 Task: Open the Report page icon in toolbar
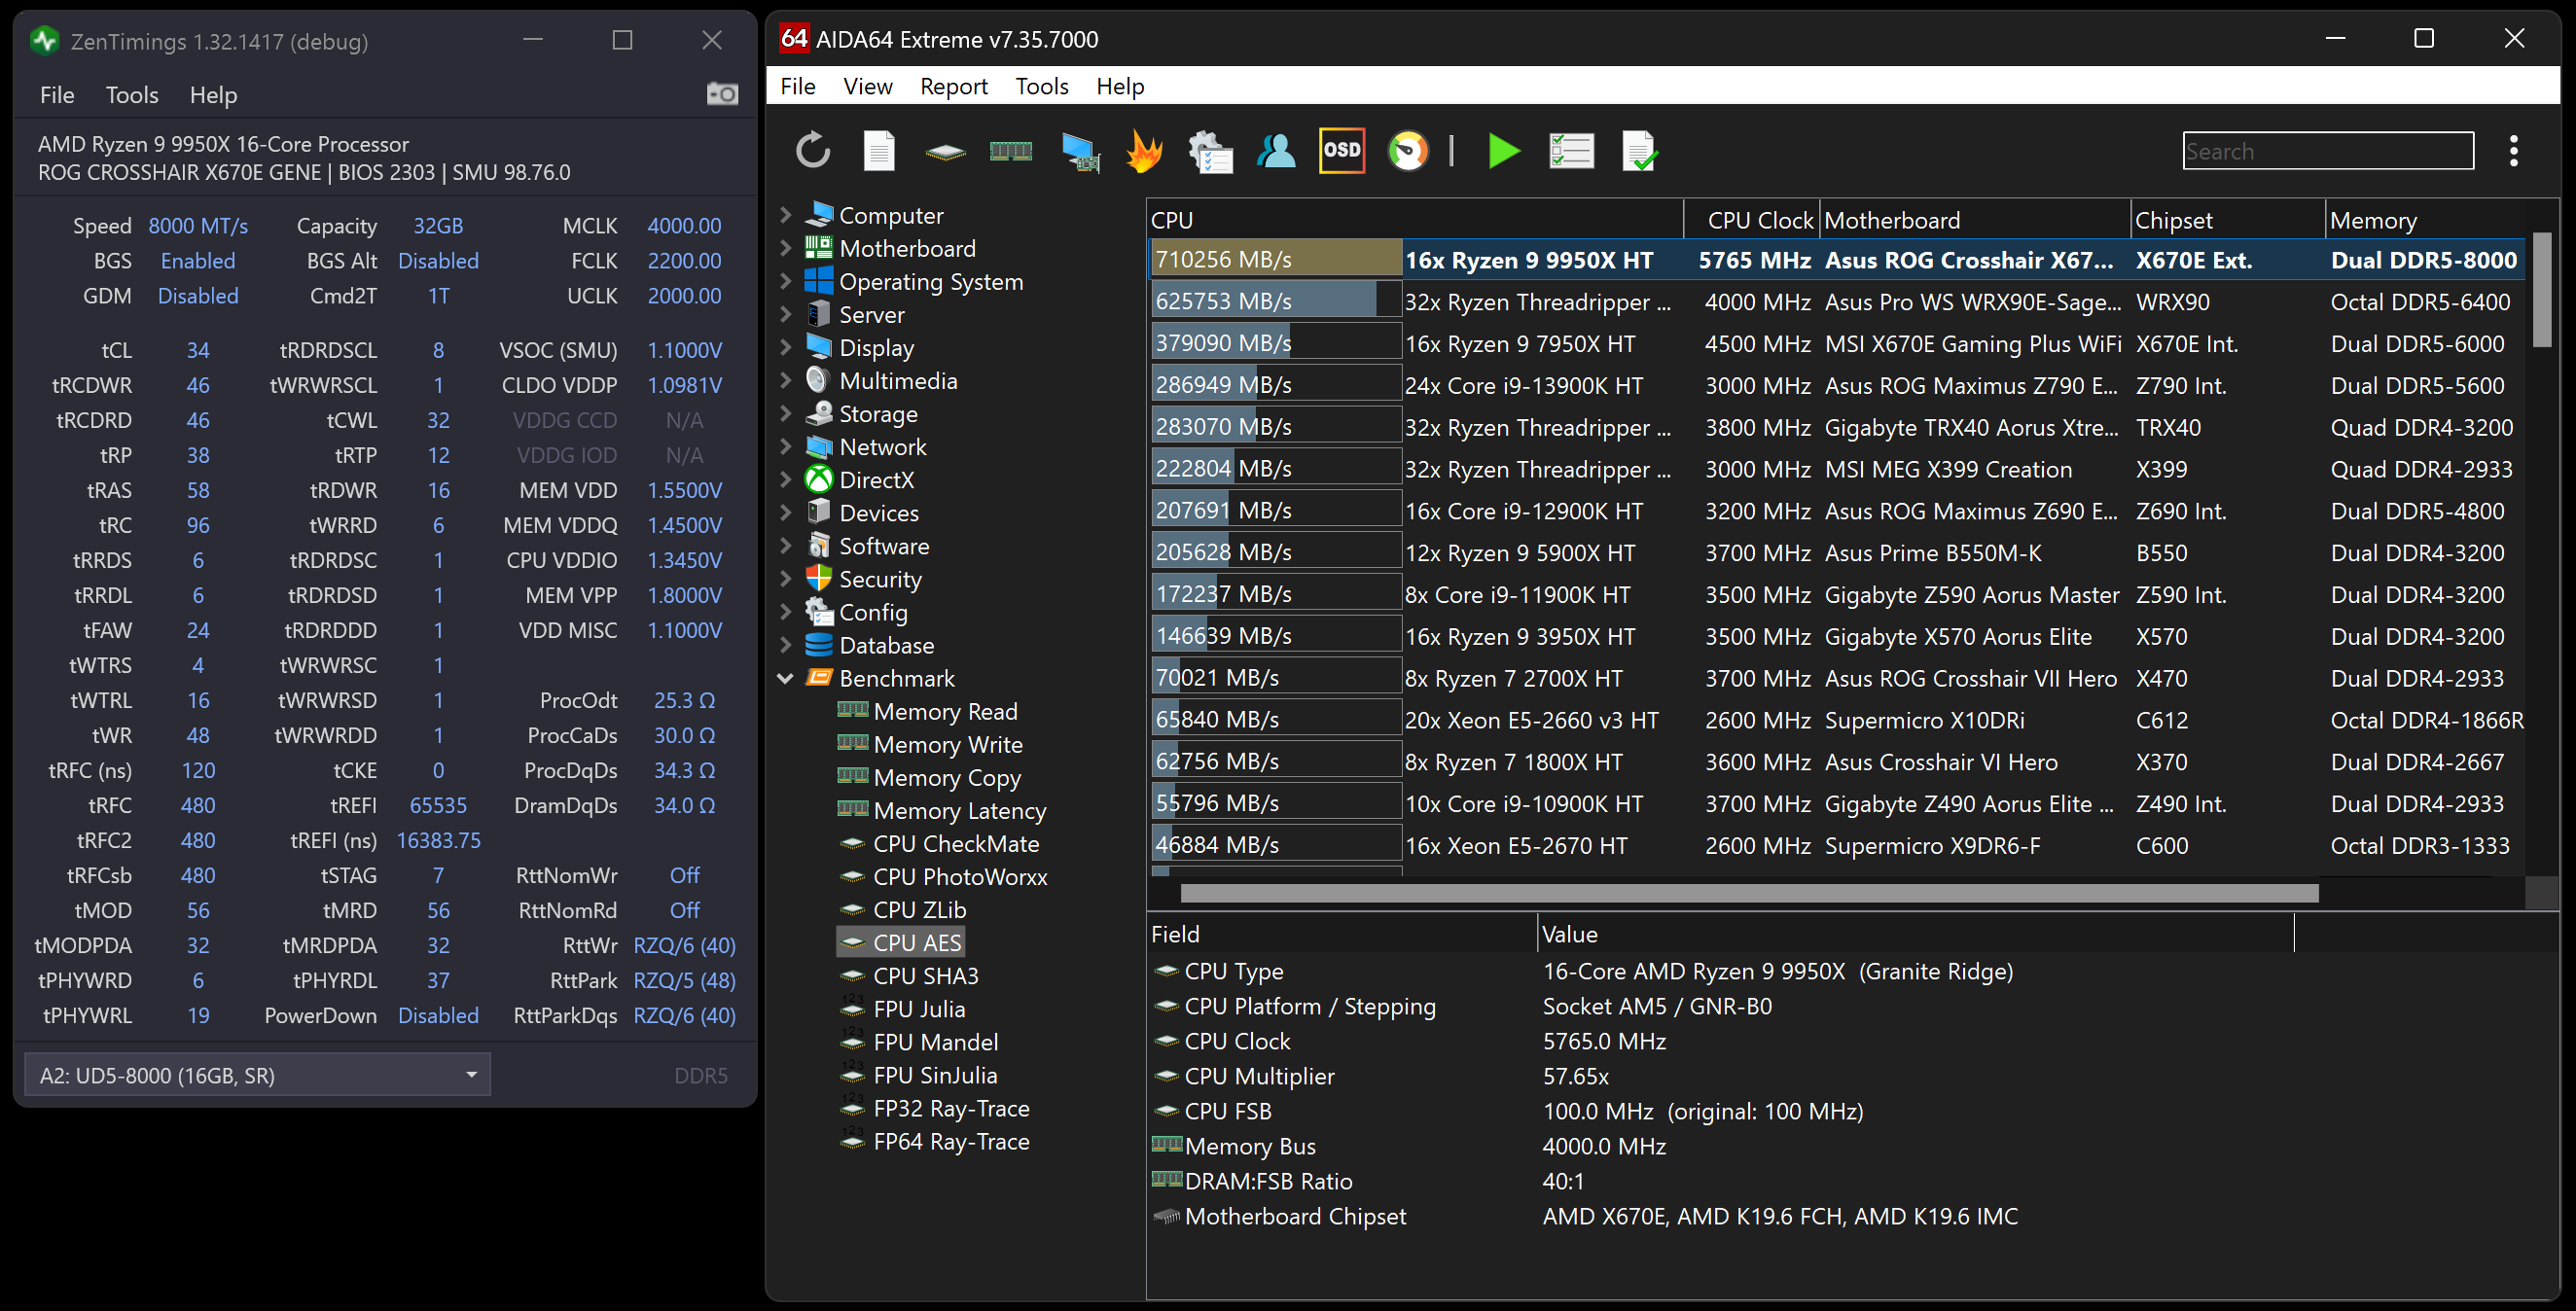click(878, 151)
